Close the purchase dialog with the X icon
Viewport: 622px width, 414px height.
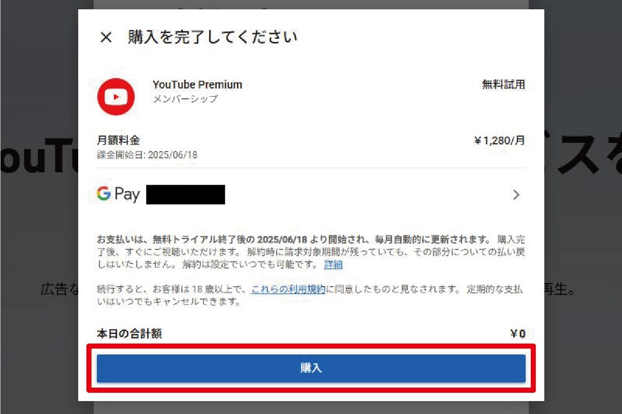106,37
